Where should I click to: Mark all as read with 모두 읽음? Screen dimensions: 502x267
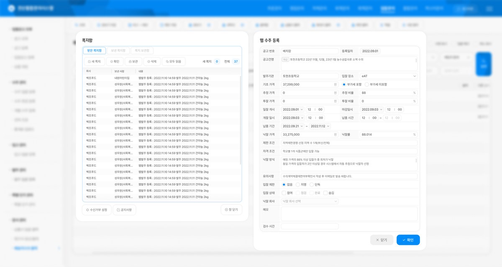(174, 61)
